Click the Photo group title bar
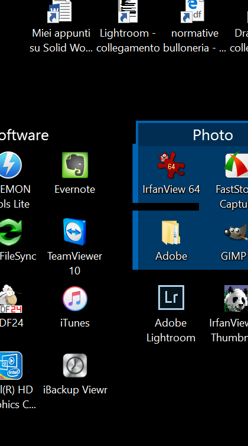248x446 pixels. pyautogui.click(x=192, y=135)
